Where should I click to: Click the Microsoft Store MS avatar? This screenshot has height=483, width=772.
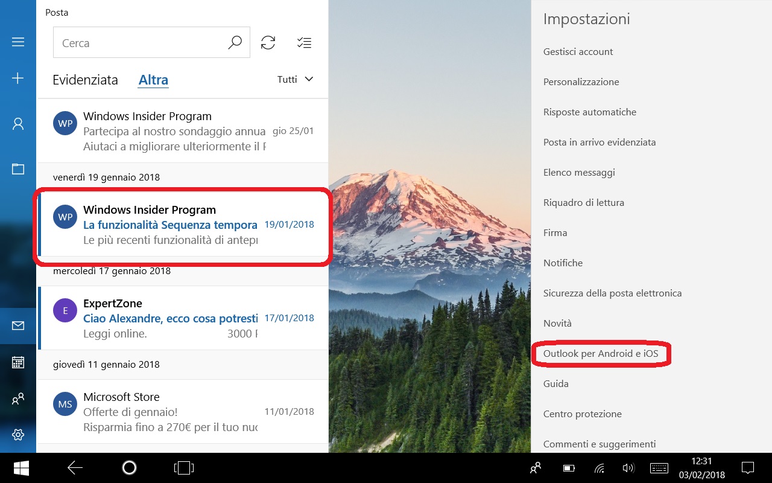pos(65,404)
